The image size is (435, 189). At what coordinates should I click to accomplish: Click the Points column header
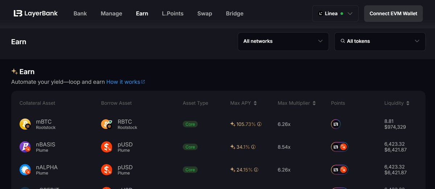(338, 103)
